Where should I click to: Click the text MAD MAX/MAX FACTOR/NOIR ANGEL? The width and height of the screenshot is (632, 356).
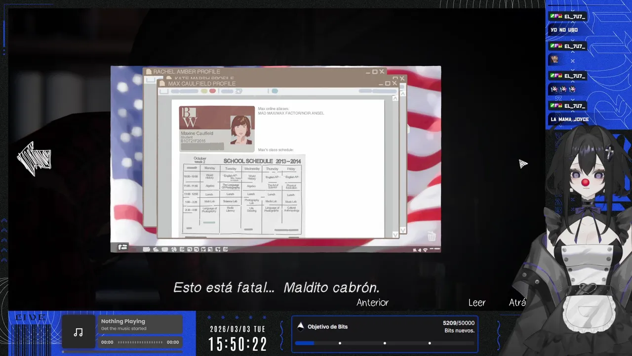[291, 113]
